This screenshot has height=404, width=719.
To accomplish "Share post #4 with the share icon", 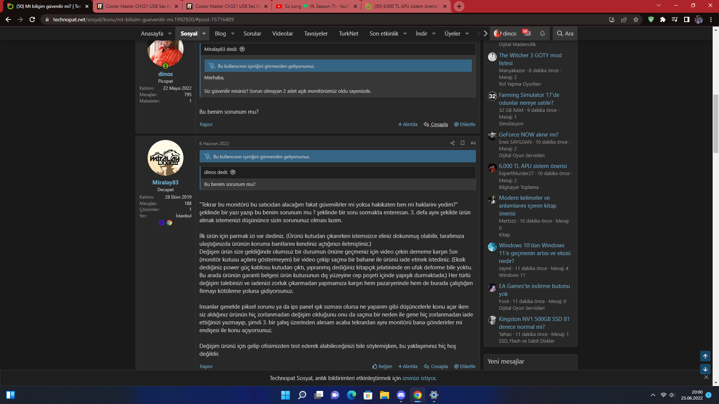I will tap(452, 143).
